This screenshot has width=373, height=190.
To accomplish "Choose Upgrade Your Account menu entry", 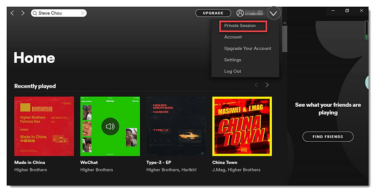I will pyautogui.click(x=248, y=48).
